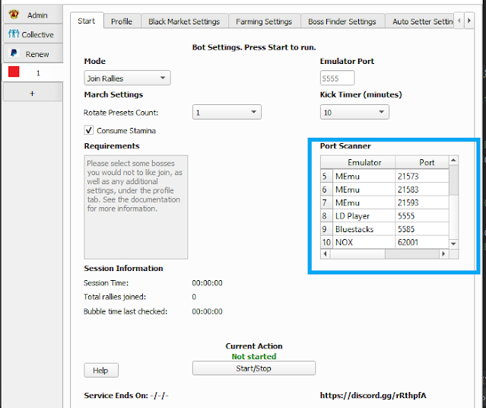Switch to the Start tab
The image size is (486, 408).
(87, 21)
